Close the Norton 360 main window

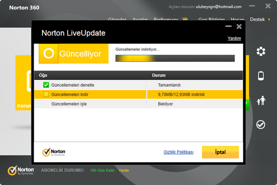(268, 6)
